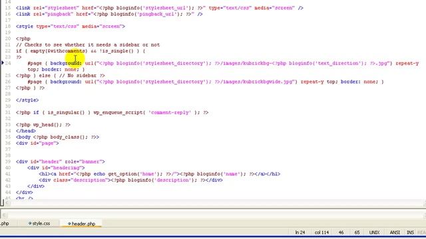Click the closing </style> tag
426x239 pixels.
coord(27,100)
